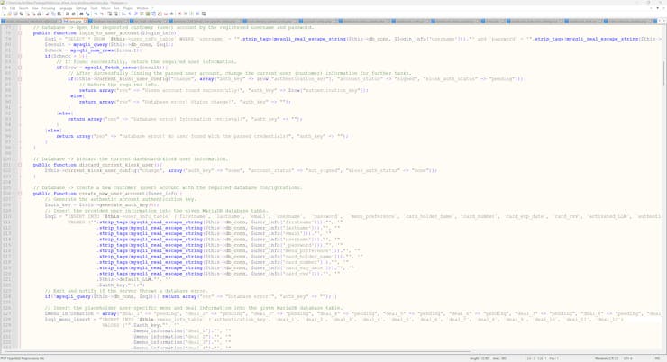Save the current file via toolbar
Viewport: 667px width, 362px height.
click(x=15, y=14)
